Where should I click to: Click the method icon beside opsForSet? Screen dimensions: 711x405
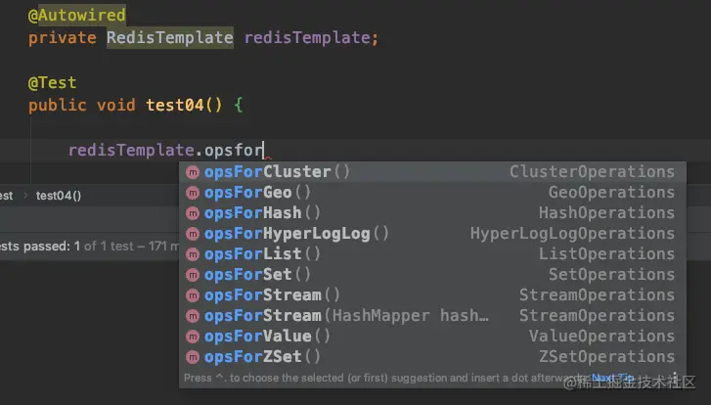(x=193, y=275)
